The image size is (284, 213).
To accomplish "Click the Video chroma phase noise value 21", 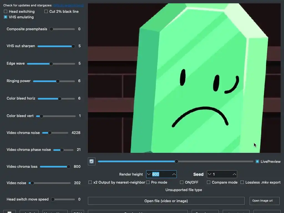I will tap(78, 149).
